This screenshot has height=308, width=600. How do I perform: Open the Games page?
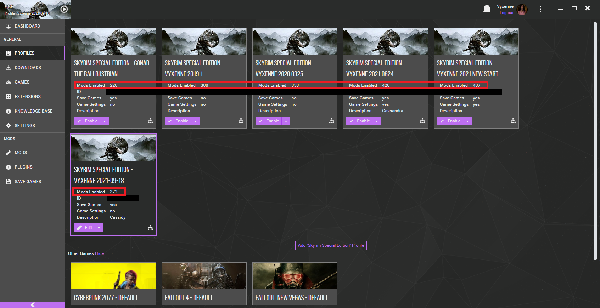pos(33,82)
